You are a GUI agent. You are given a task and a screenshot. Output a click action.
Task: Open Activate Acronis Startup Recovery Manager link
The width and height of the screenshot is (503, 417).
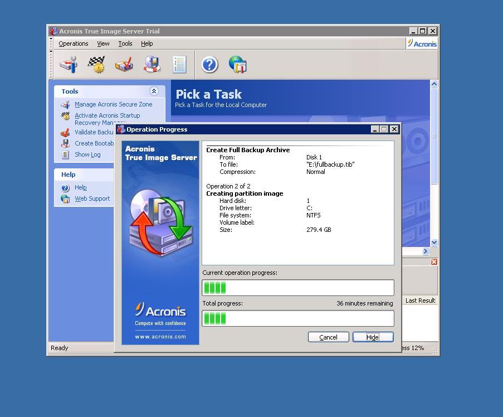[107, 119]
